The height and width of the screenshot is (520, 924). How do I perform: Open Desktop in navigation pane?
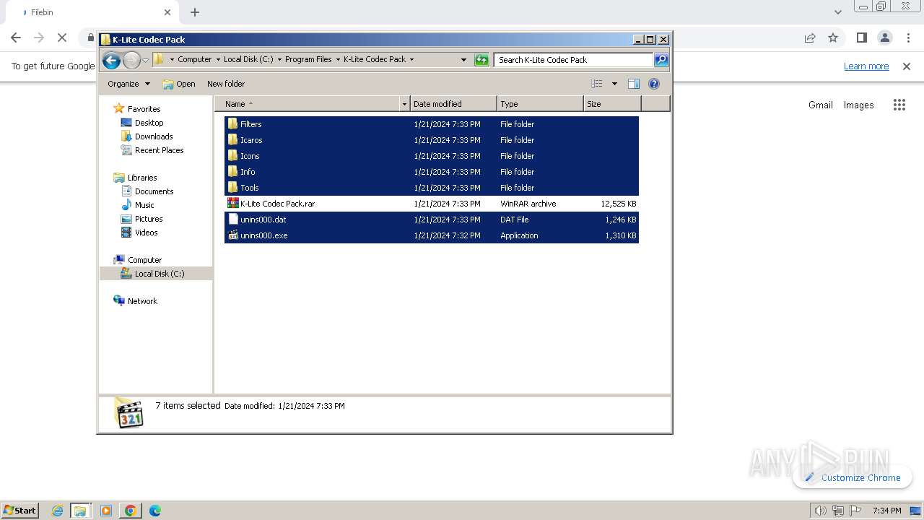click(149, 123)
